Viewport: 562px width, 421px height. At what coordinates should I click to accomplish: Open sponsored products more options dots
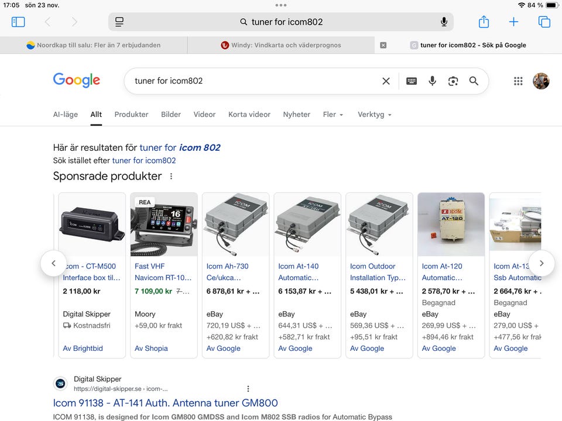(x=172, y=176)
